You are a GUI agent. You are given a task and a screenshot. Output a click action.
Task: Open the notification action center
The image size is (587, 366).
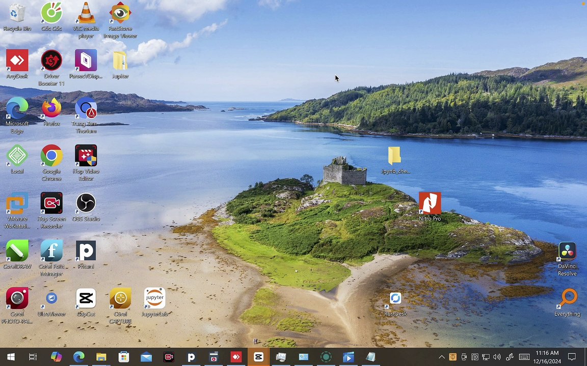tap(572, 357)
